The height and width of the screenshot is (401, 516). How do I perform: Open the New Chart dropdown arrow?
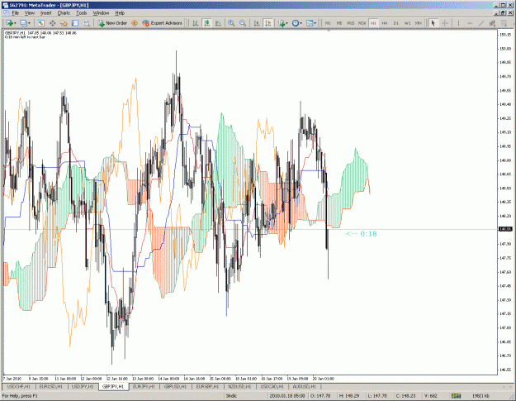click(x=15, y=23)
